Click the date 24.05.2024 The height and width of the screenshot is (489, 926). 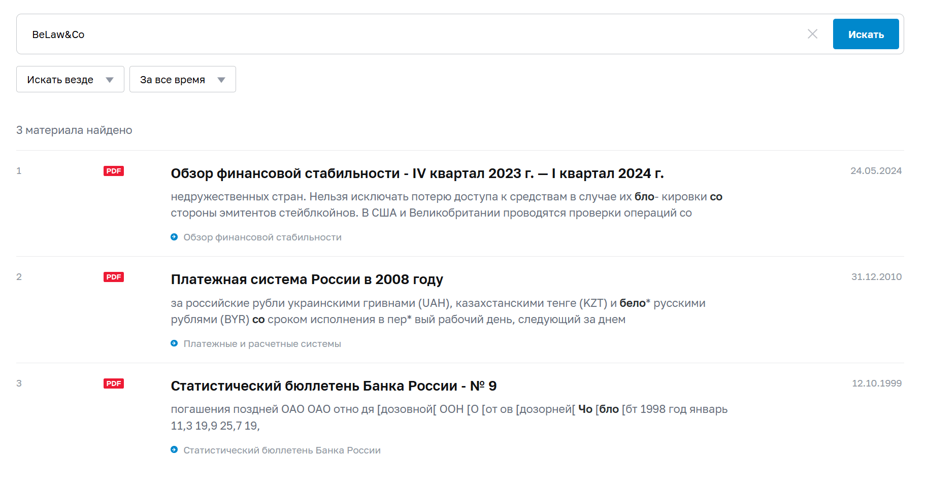click(x=876, y=171)
